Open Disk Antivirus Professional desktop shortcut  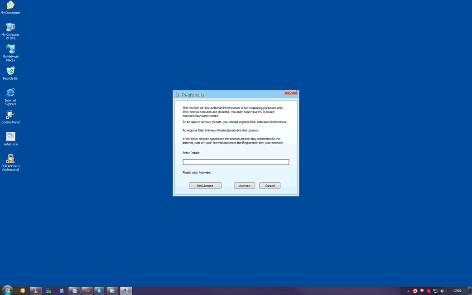tap(10, 159)
